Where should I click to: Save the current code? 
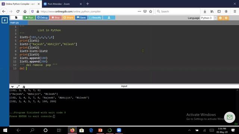pyautogui.click(x=81, y=17)
